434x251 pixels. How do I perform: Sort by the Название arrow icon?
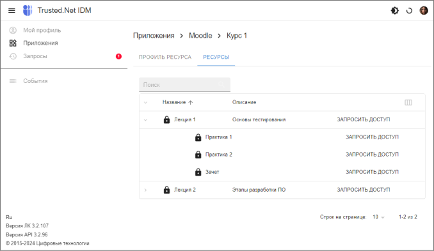190,102
